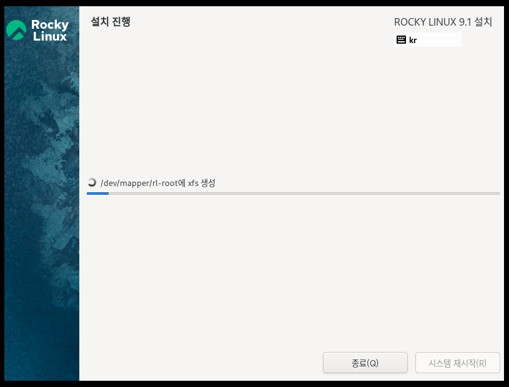Click the keyboard layout icon
This screenshot has width=509, height=387.
pyautogui.click(x=401, y=40)
